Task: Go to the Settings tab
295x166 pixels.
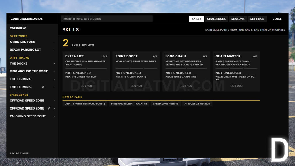Action: click(x=257, y=19)
